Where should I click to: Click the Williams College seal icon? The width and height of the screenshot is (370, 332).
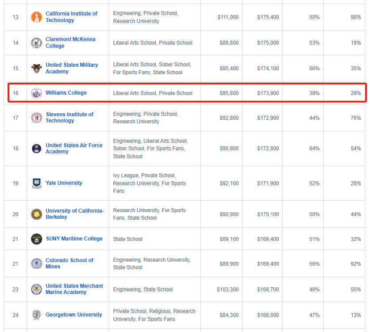tap(37, 93)
